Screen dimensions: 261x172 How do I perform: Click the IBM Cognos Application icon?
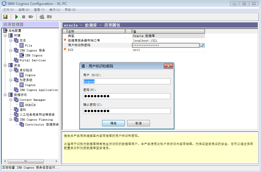16,90
